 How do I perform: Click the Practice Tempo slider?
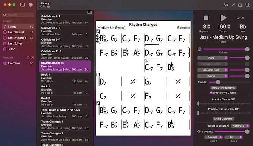tap(224, 104)
